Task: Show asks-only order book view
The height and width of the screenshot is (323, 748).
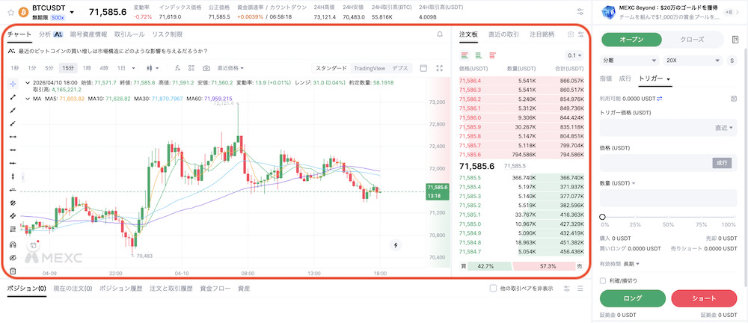Action: coord(492,55)
